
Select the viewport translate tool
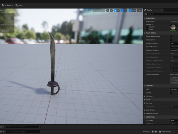tap(98, 10)
